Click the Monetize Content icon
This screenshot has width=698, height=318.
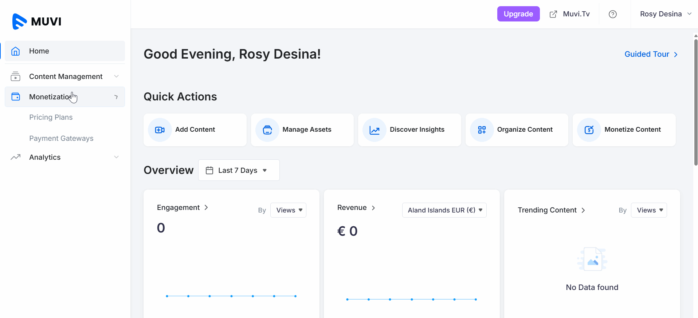tap(589, 130)
